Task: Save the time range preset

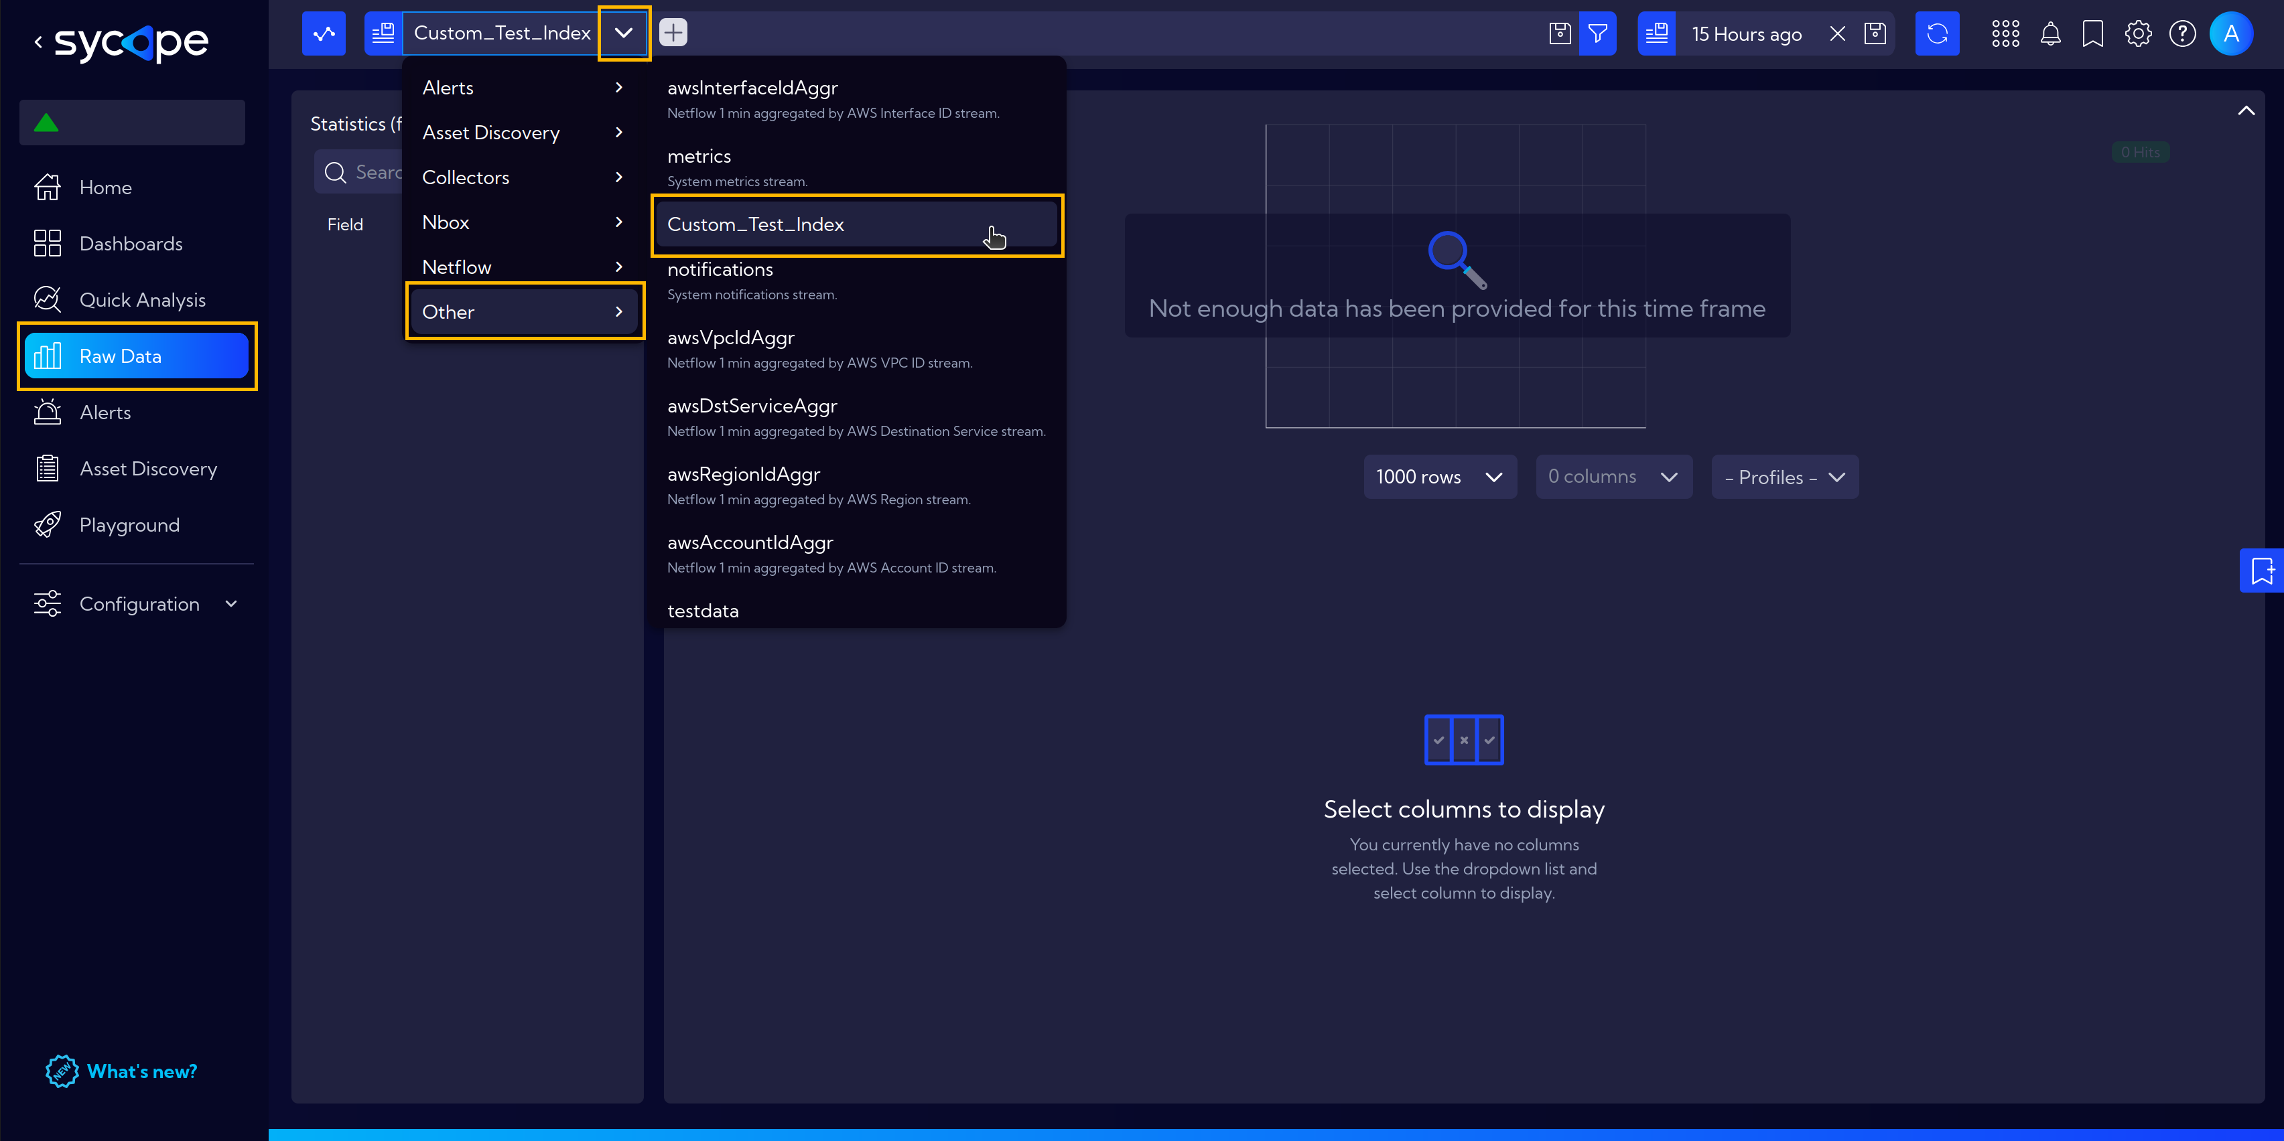Action: (x=1875, y=33)
